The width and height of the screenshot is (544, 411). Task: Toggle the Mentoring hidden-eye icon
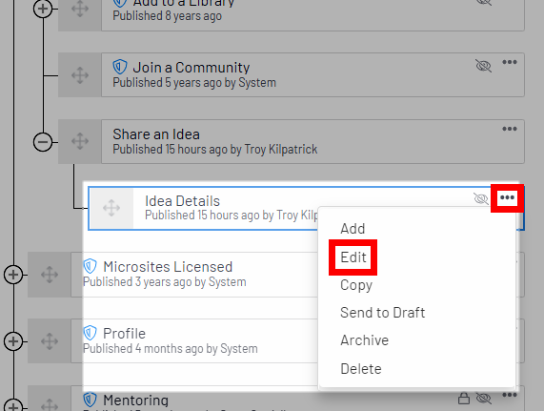tap(483, 399)
